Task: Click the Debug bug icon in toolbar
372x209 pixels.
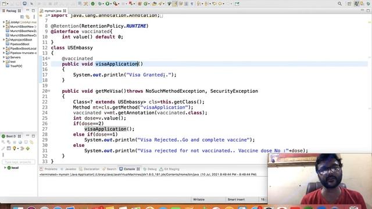Action: (x=100, y=3)
